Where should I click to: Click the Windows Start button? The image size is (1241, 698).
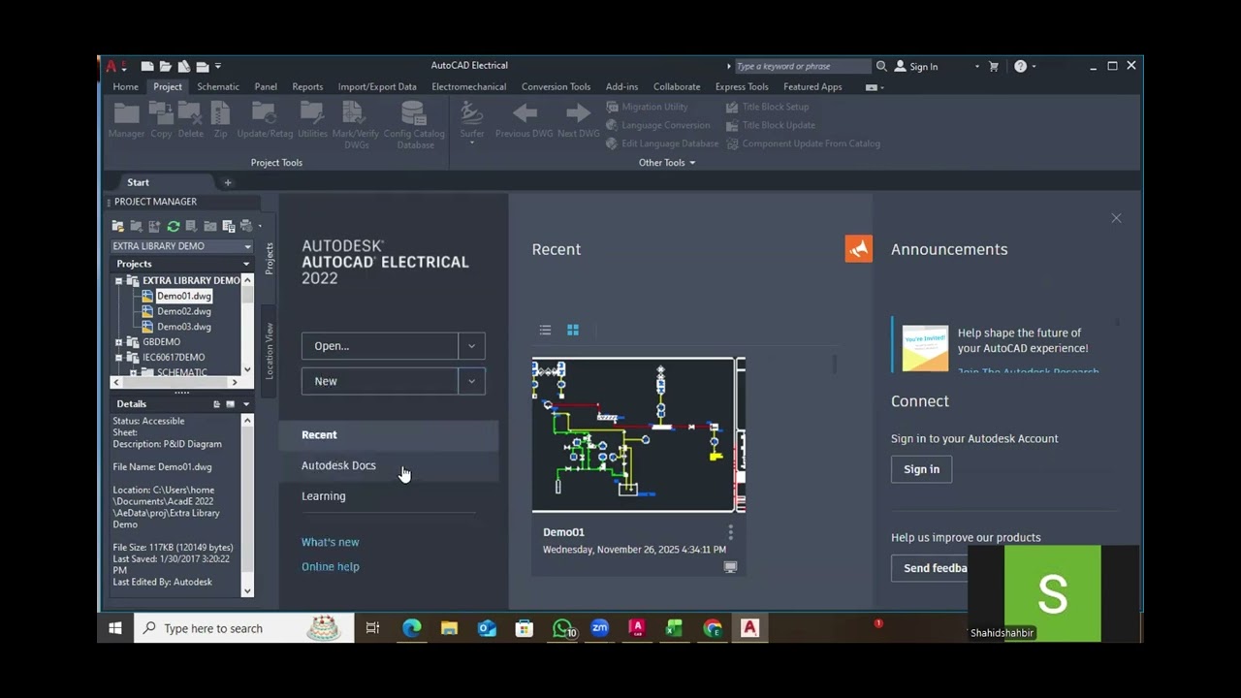pos(115,628)
